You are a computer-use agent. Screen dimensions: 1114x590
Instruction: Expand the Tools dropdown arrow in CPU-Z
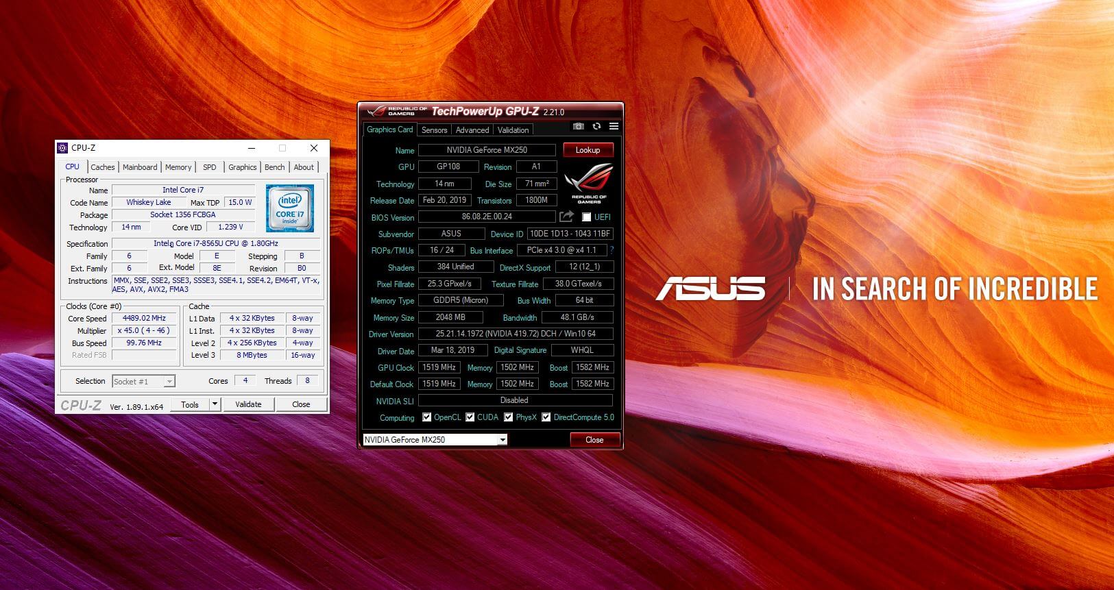click(215, 404)
